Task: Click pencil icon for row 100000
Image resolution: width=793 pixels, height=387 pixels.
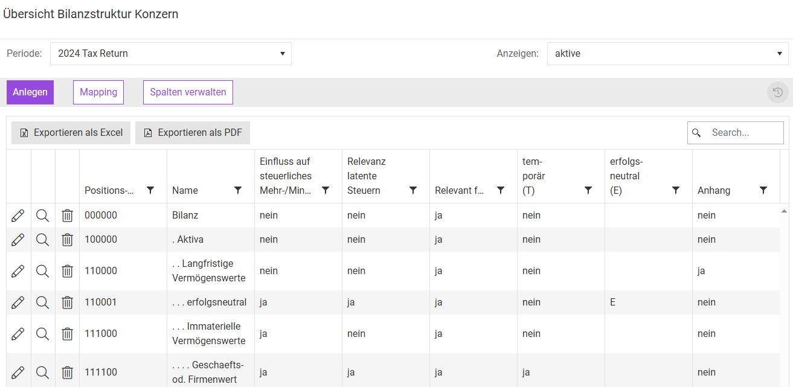Action: click(18, 240)
